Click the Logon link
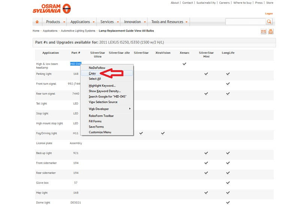This screenshot has width=300, height=206. point(269,14)
